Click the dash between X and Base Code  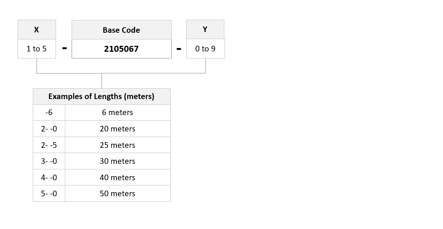[64, 48]
